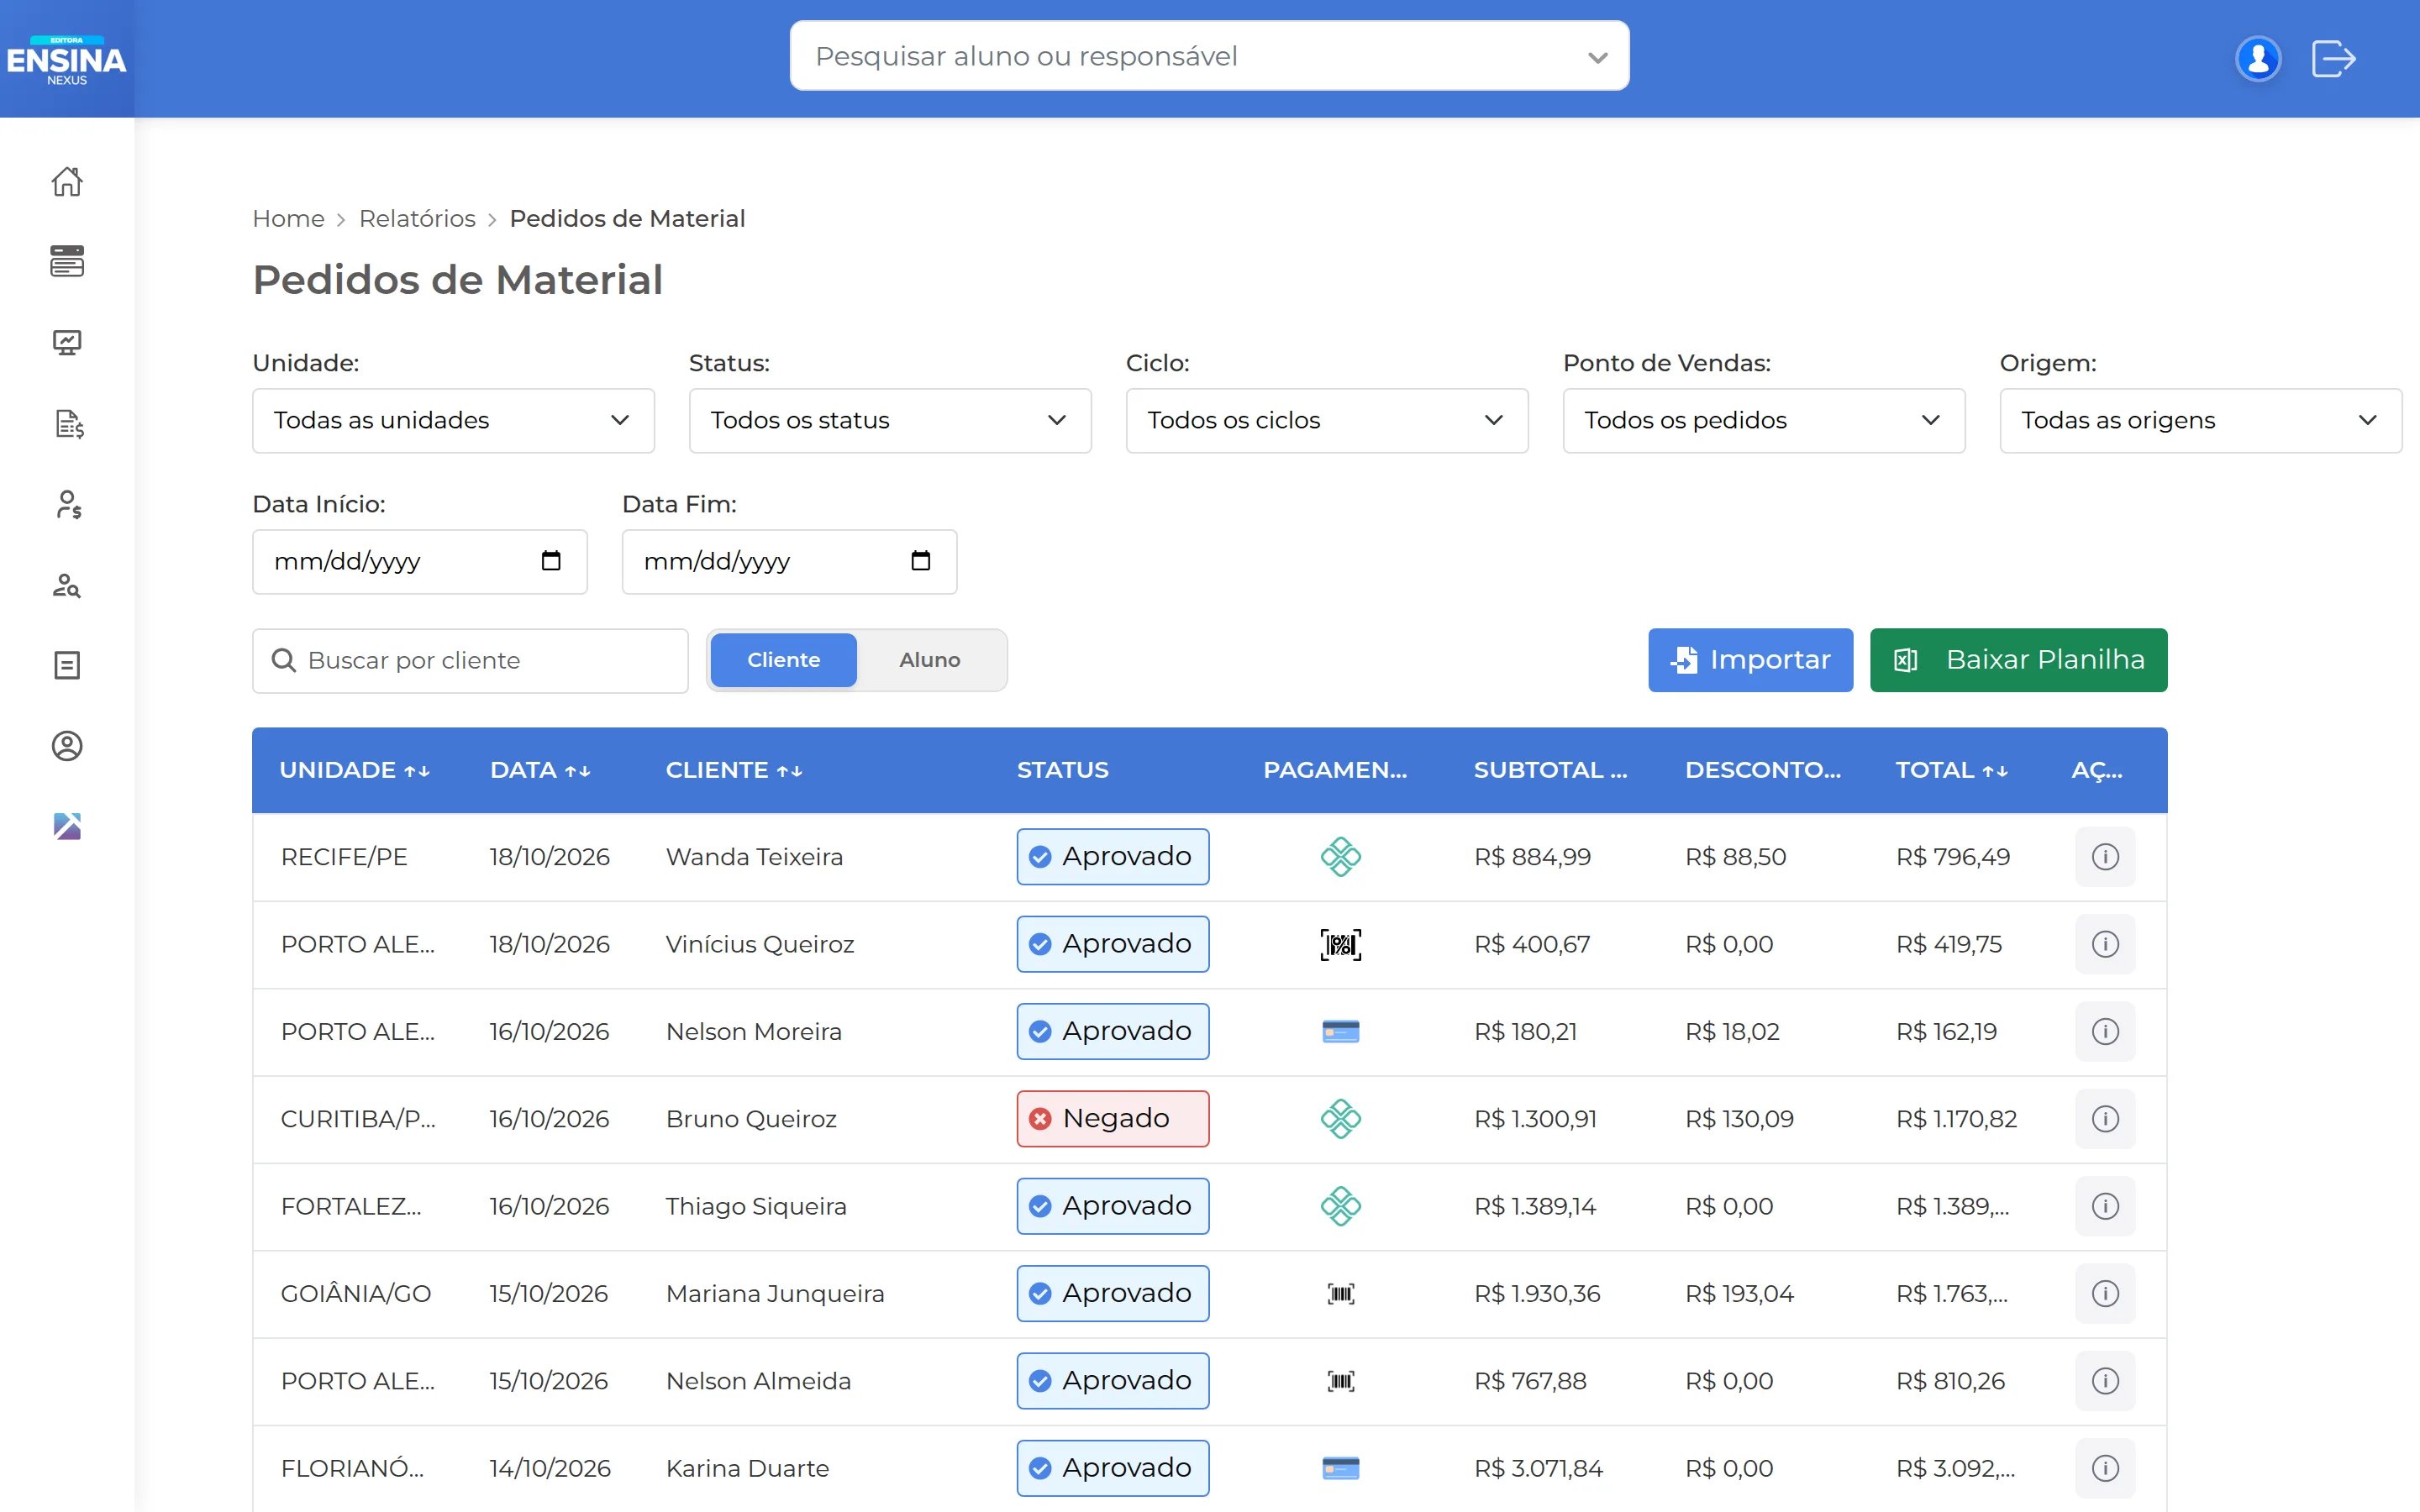
Task: Open the Home icon in sidebar
Action: [x=67, y=181]
